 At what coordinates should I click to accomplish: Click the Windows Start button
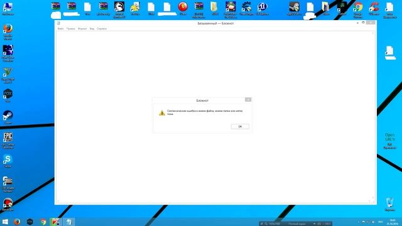5,222
